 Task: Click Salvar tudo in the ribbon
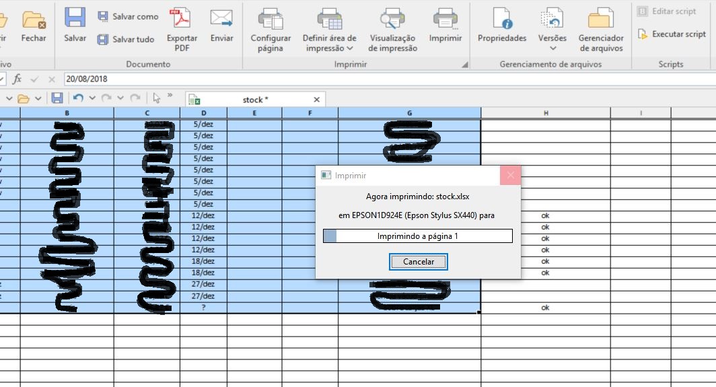127,40
